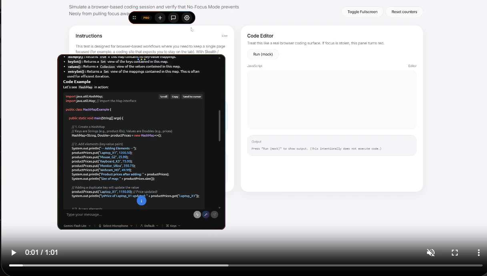Click the video time display 0:01 / 1:01
This screenshot has height=276, width=487.
tap(42, 252)
